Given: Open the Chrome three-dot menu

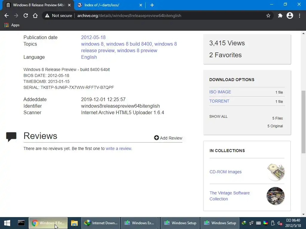Looking at the screenshot, I should pos(299,16).
